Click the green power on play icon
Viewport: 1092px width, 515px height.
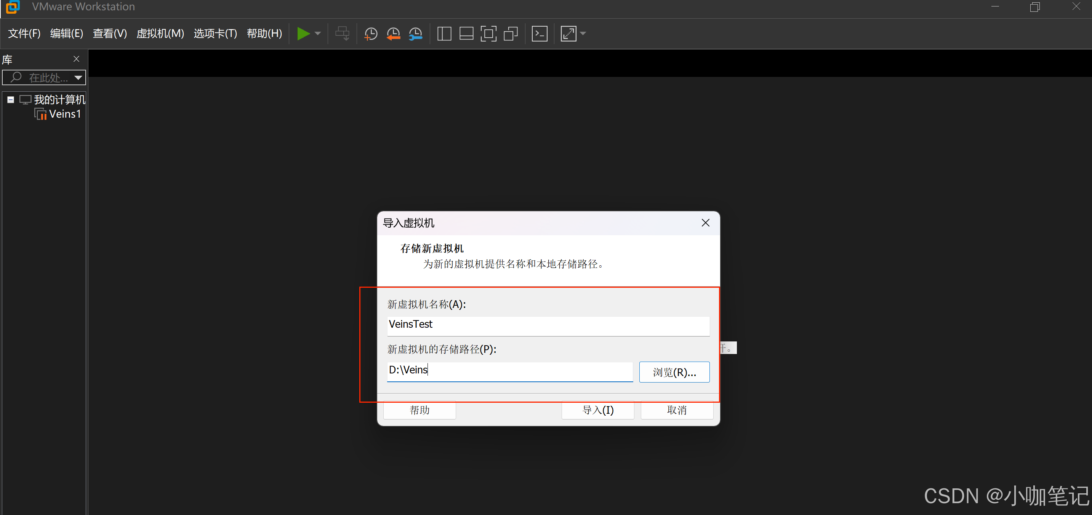pyautogui.click(x=303, y=33)
